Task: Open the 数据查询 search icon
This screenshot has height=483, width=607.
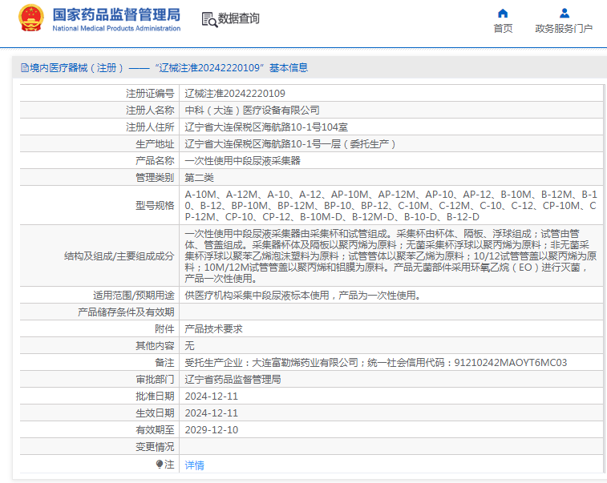Action: (209, 19)
